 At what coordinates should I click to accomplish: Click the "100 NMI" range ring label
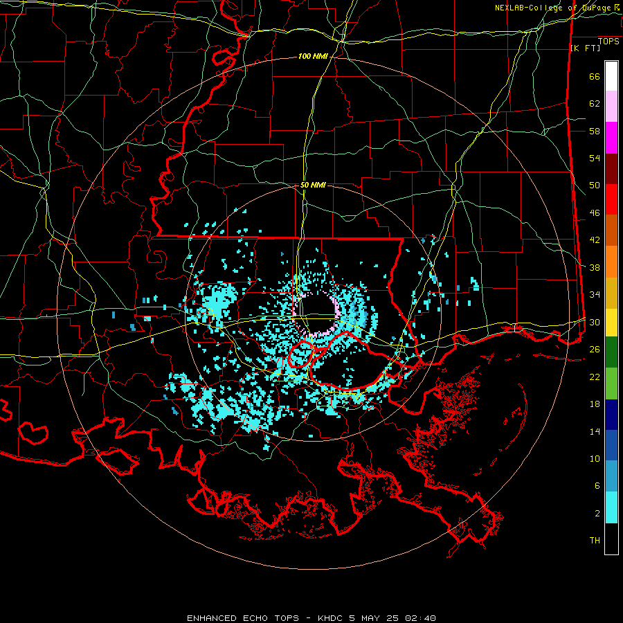pyautogui.click(x=313, y=57)
